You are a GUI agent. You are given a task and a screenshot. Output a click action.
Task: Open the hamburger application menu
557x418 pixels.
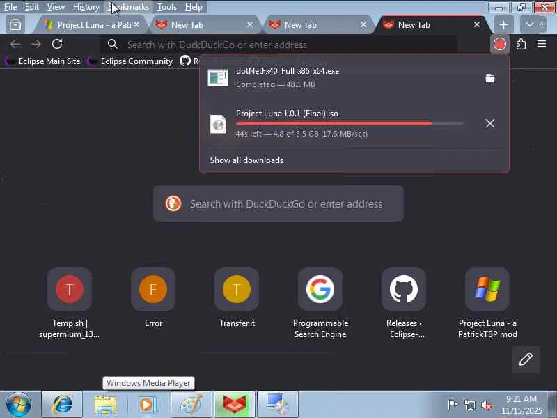542,44
